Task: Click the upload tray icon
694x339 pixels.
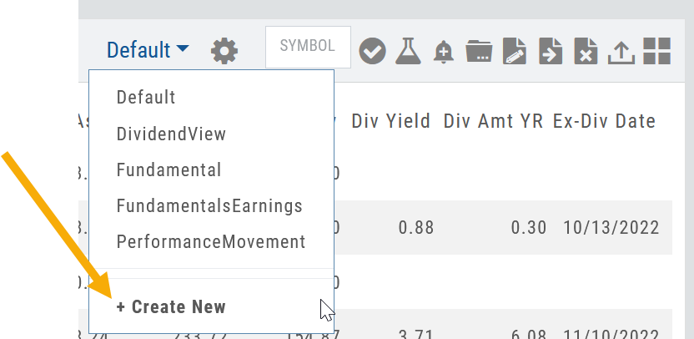Action: (x=621, y=51)
